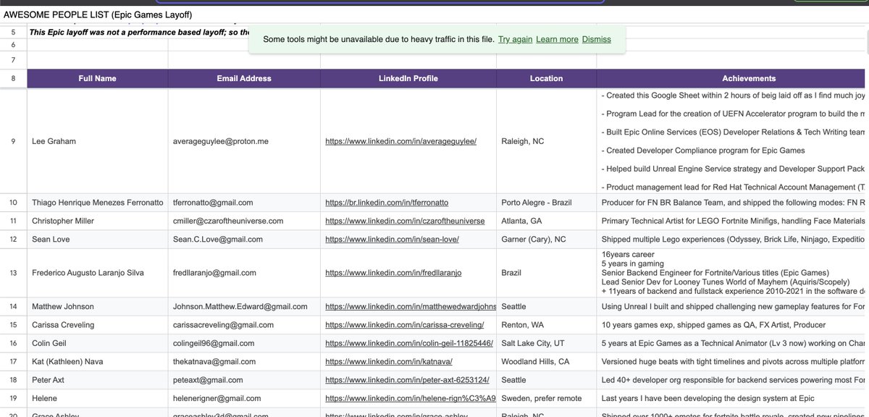Select location cell 'Woodland Hills, CA'

[x=546, y=361]
